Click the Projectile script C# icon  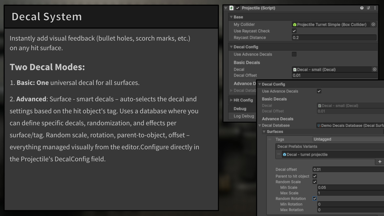coord(231,8)
